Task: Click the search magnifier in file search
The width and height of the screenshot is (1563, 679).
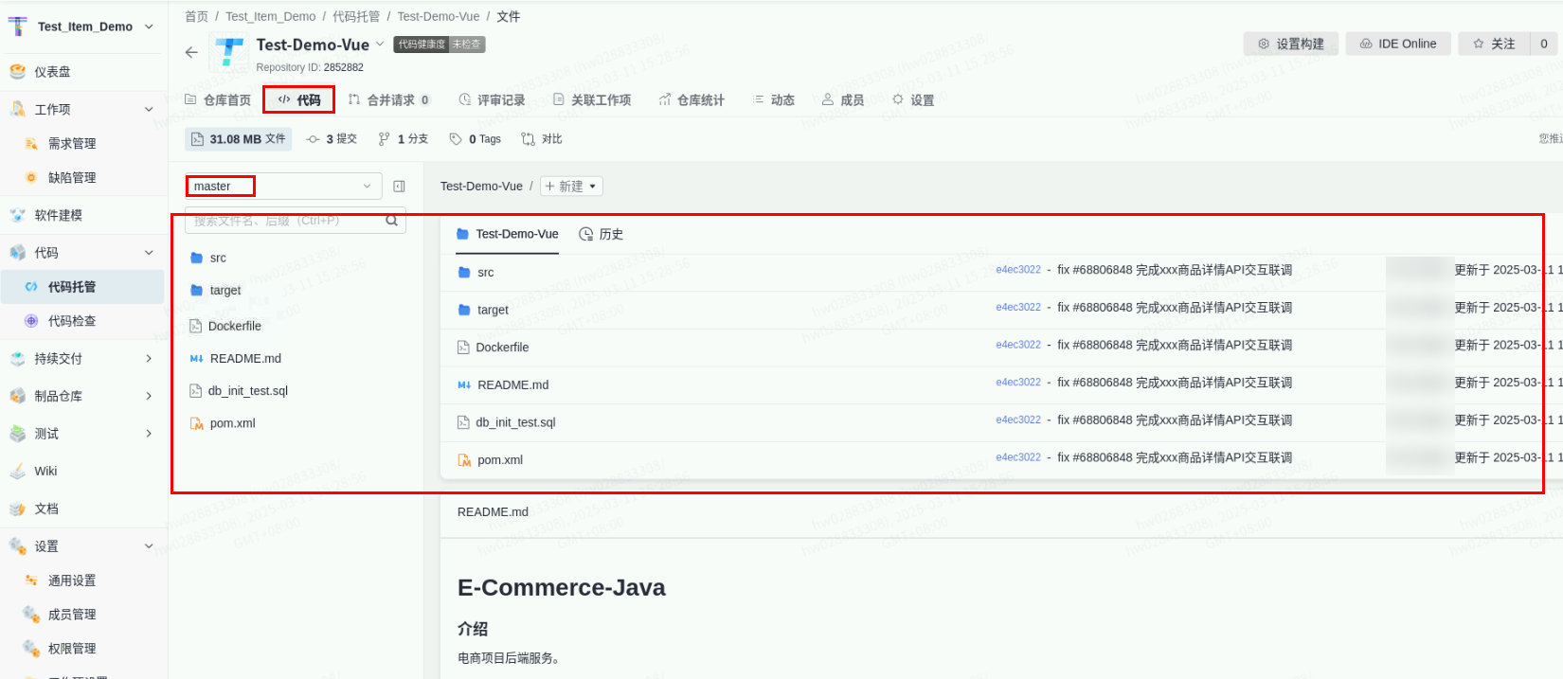Action: click(x=391, y=221)
